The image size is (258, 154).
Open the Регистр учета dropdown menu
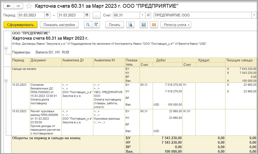click(176, 25)
